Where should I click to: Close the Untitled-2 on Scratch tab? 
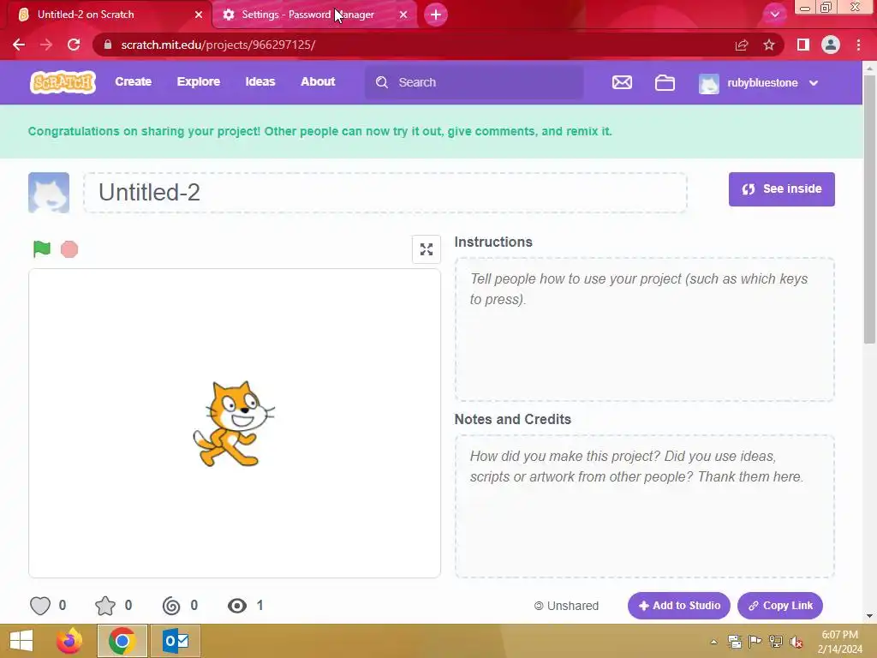(199, 15)
